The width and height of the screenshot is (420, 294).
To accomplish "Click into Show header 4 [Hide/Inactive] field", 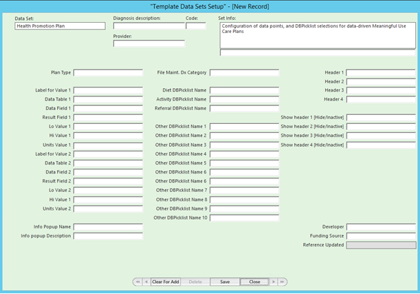I will pos(381,145).
